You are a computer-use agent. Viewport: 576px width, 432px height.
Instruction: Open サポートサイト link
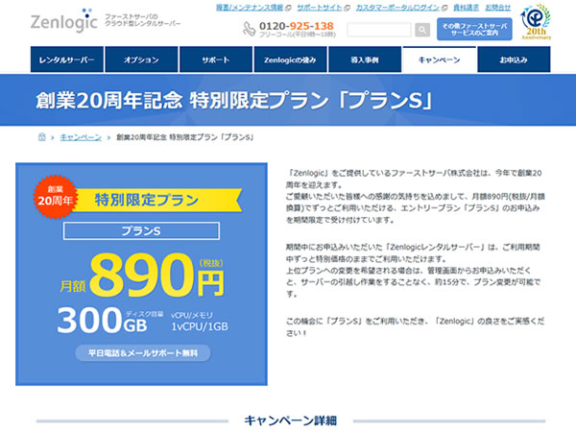click(320, 8)
